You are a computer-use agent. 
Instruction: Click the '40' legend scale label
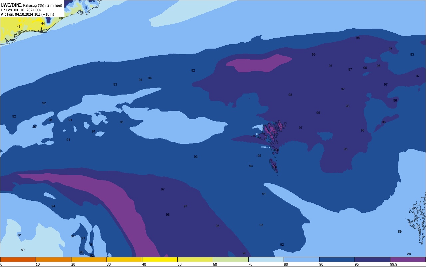tap(144, 264)
